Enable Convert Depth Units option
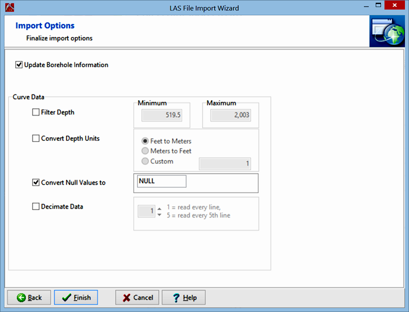Viewport: 409px width, 312px height. coord(36,139)
